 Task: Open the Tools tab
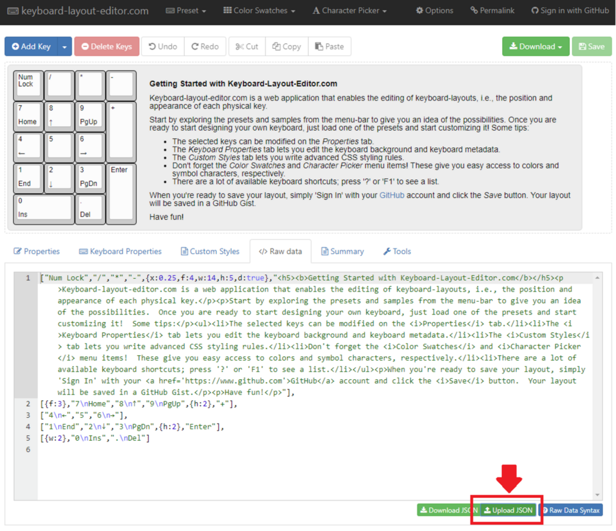point(397,251)
